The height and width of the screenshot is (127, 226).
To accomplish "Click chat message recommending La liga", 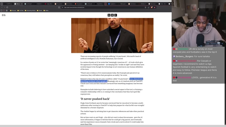I will [195, 67].
